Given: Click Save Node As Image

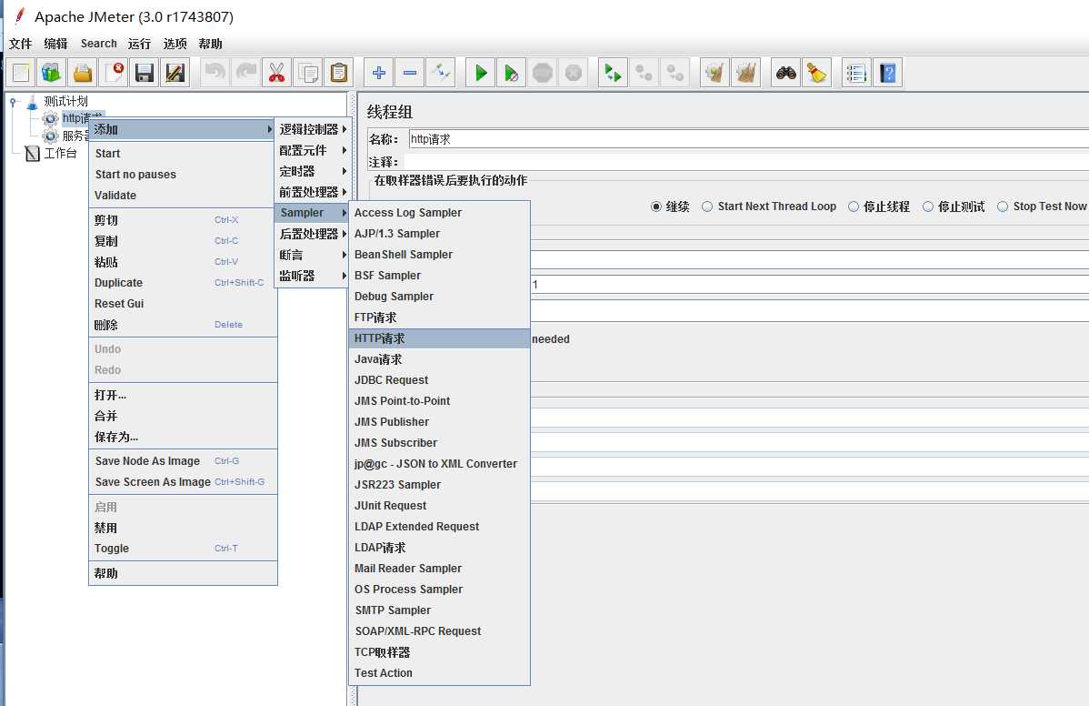Looking at the screenshot, I should (x=183, y=460).
